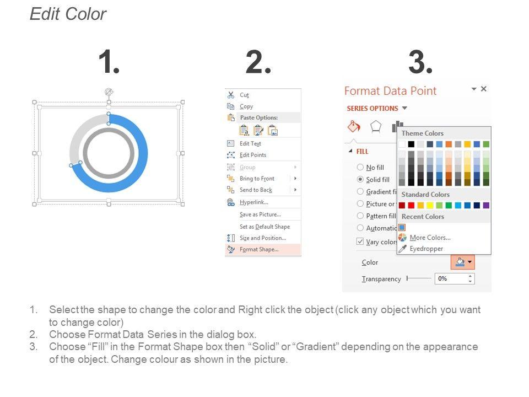This screenshot has width=529, height=397.
Task: Open the Fill & Line paint bucket tab
Action: point(353,127)
